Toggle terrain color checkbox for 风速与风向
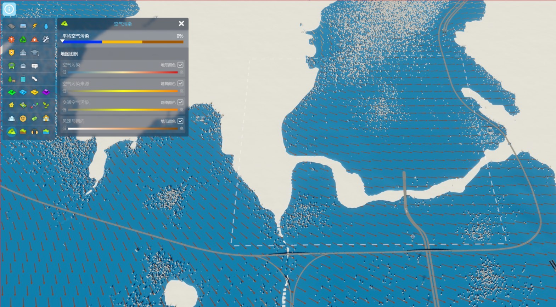This screenshot has width=556, height=307. tap(180, 121)
